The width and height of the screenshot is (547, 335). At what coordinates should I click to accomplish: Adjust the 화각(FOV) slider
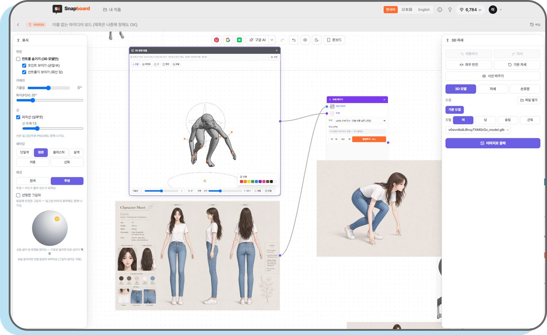tap(50, 100)
